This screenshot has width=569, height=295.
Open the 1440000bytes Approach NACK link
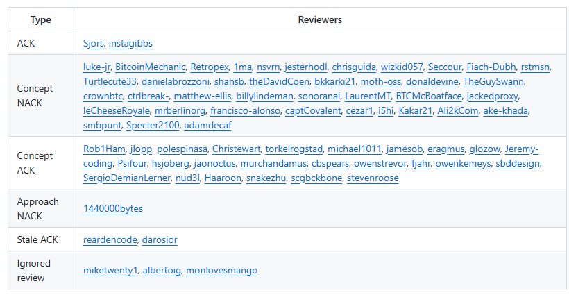click(x=113, y=209)
